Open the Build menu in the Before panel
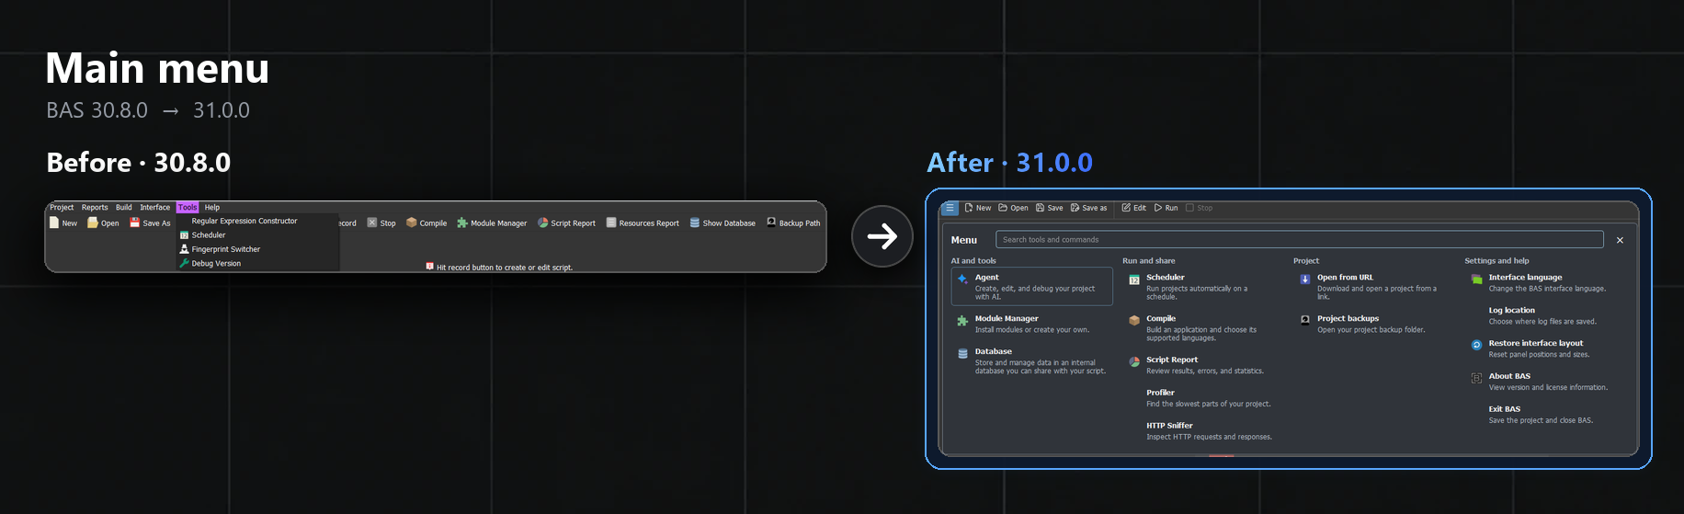 [124, 207]
